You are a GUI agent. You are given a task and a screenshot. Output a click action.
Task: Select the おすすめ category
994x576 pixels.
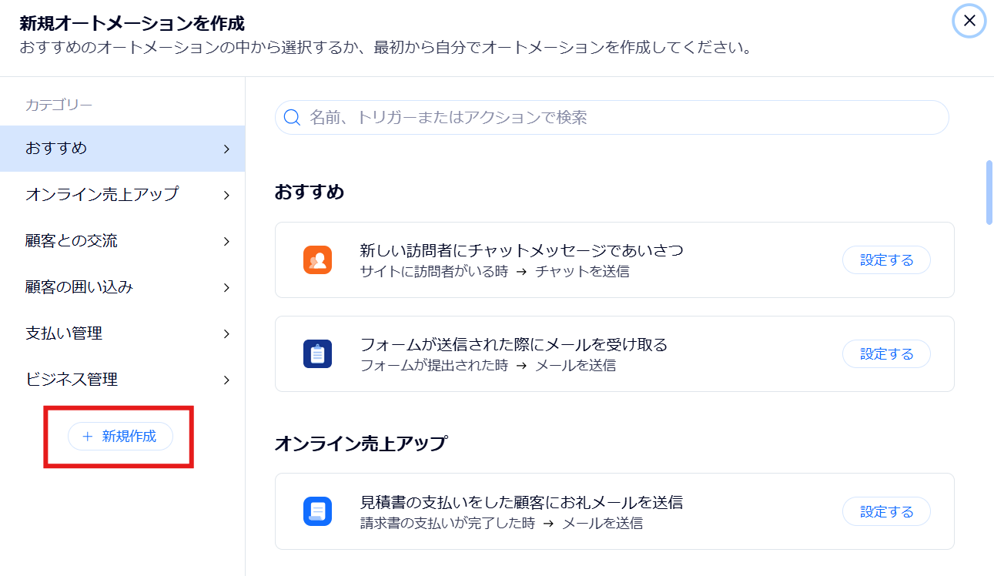pyautogui.click(x=56, y=148)
